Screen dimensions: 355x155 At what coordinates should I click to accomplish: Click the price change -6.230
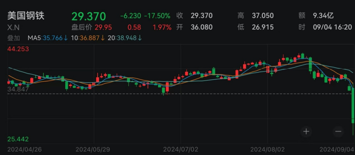[130, 16]
